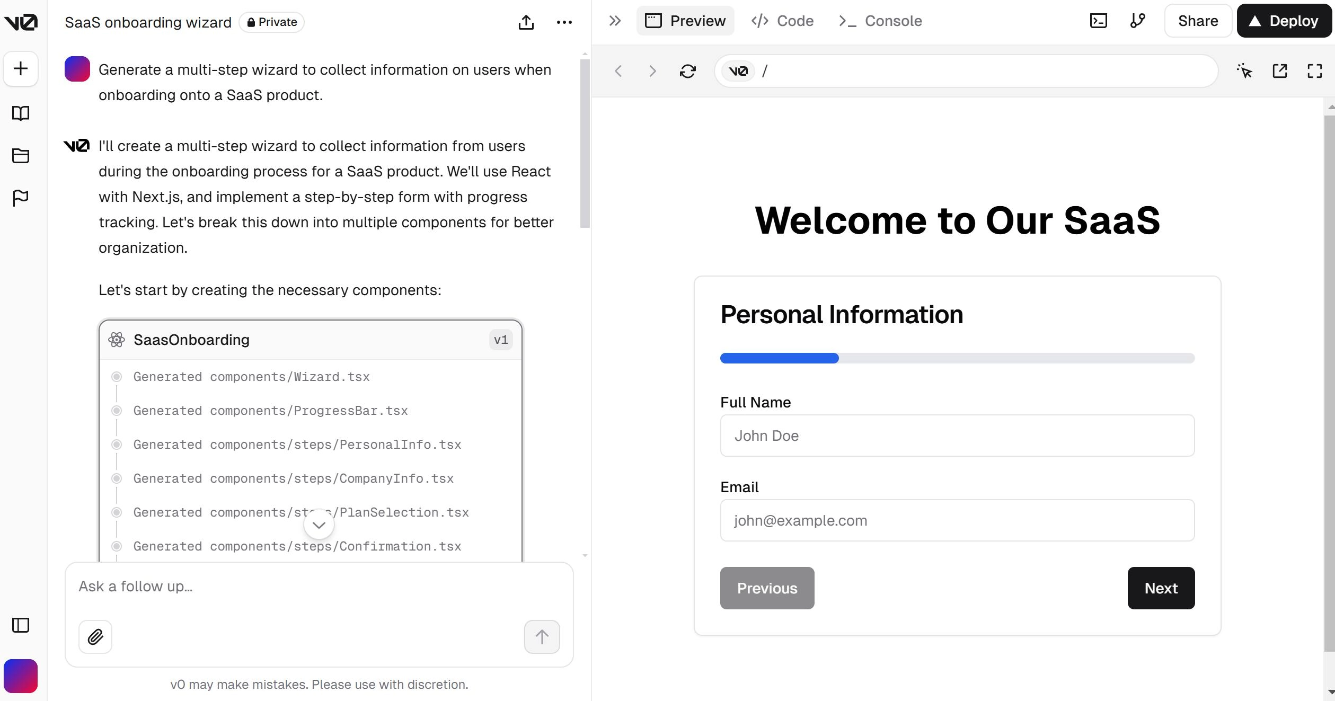Collapse chat with double chevron icon

click(615, 21)
